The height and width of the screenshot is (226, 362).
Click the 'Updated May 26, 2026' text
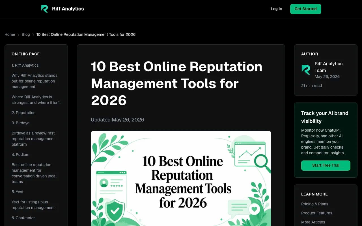pyautogui.click(x=117, y=120)
